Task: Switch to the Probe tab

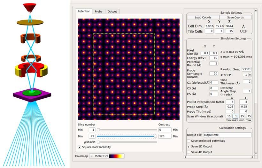Action: click(98, 11)
